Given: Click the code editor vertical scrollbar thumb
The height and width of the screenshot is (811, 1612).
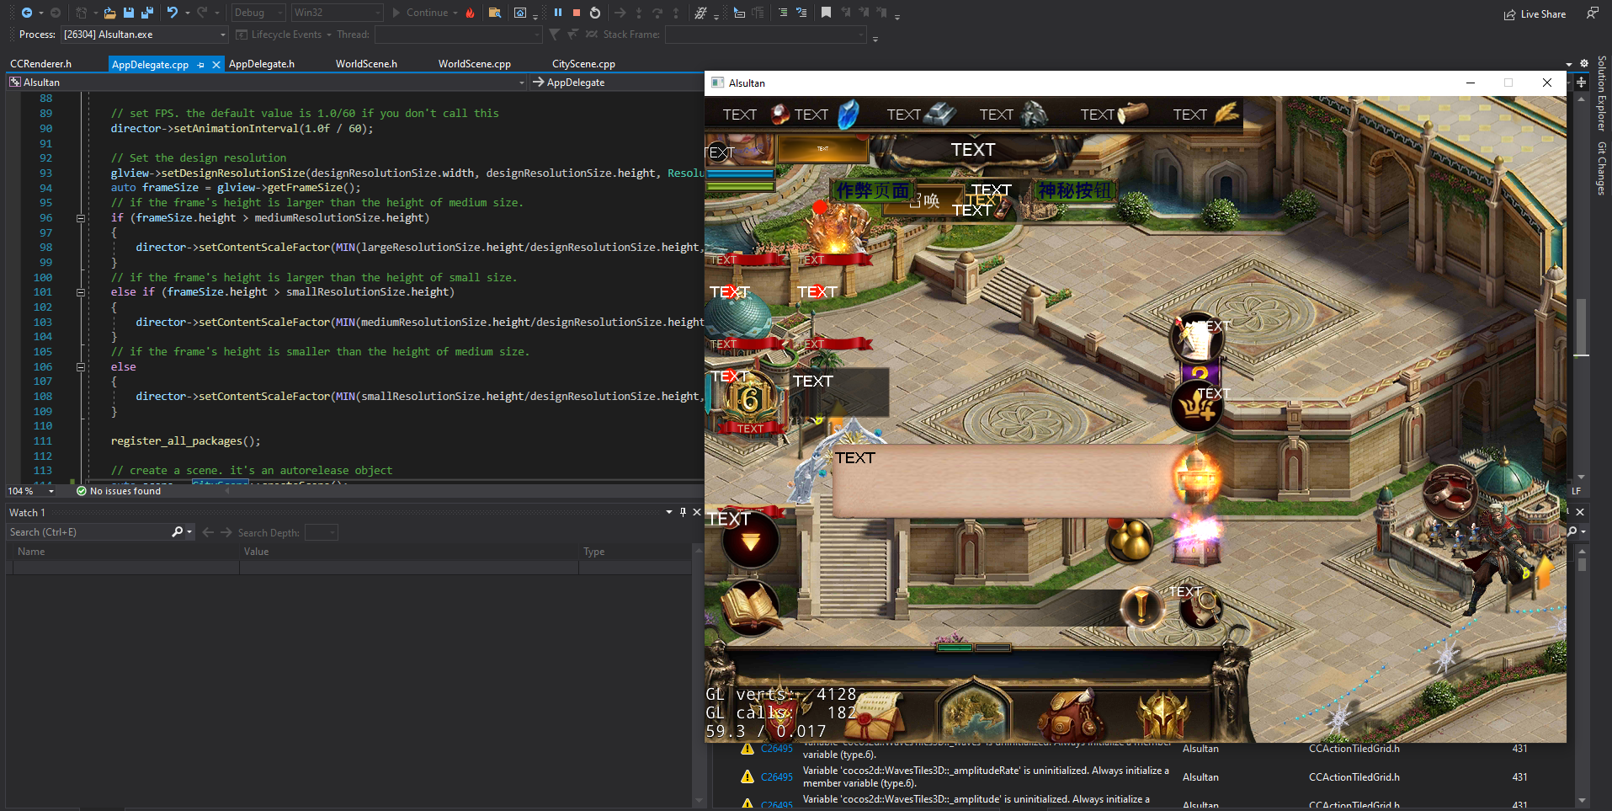Looking at the screenshot, I should pyautogui.click(x=1581, y=327).
